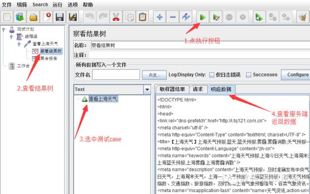310x194 pixels.
Task: Click the <!DOCTYPE html> response line
Action: pos(177,100)
